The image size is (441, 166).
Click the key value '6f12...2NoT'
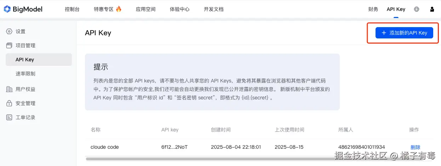point(174,147)
